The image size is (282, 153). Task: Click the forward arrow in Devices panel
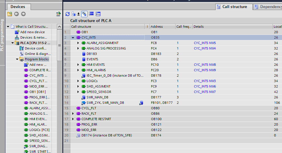[23, 14]
